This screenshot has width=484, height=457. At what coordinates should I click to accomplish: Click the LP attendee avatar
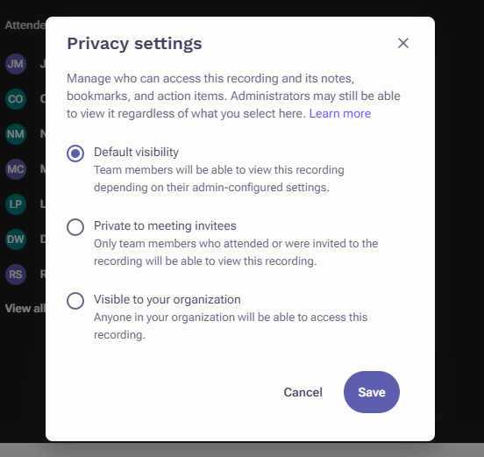click(16, 204)
